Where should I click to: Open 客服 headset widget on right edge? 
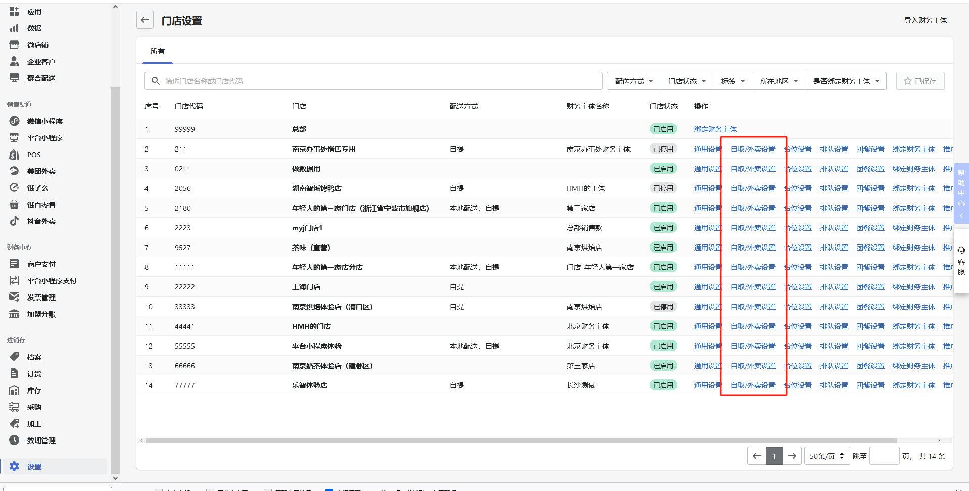(961, 261)
